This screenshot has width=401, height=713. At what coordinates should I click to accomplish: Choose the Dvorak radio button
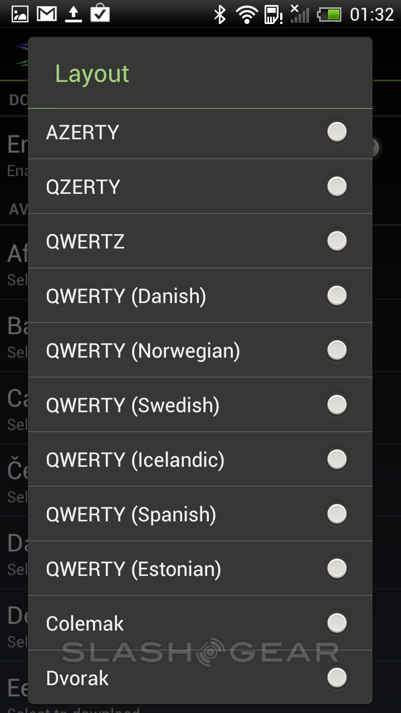(336, 678)
